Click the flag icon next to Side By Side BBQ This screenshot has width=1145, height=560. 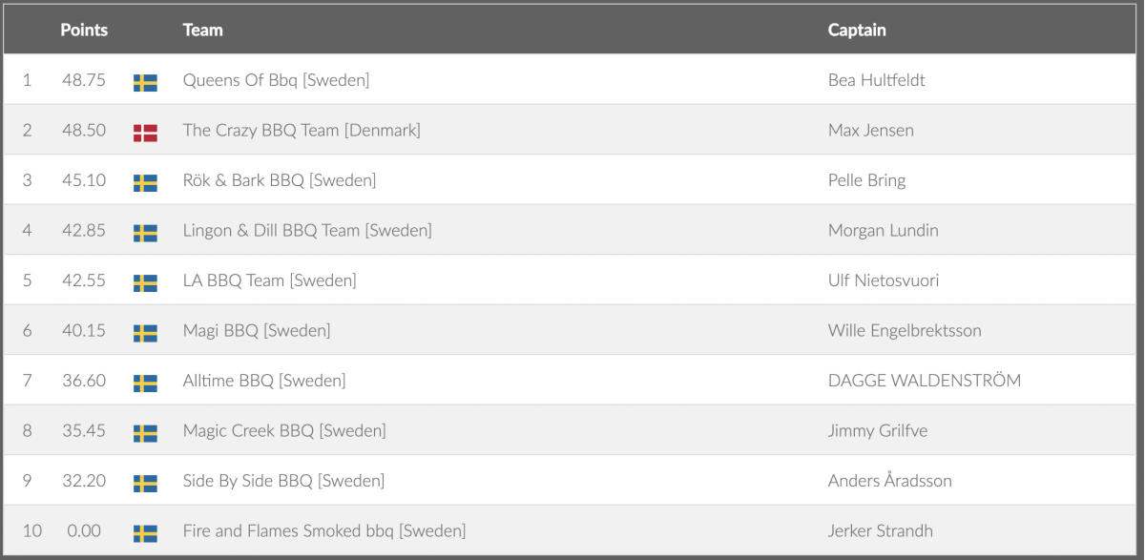pyautogui.click(x=145, y=483)
